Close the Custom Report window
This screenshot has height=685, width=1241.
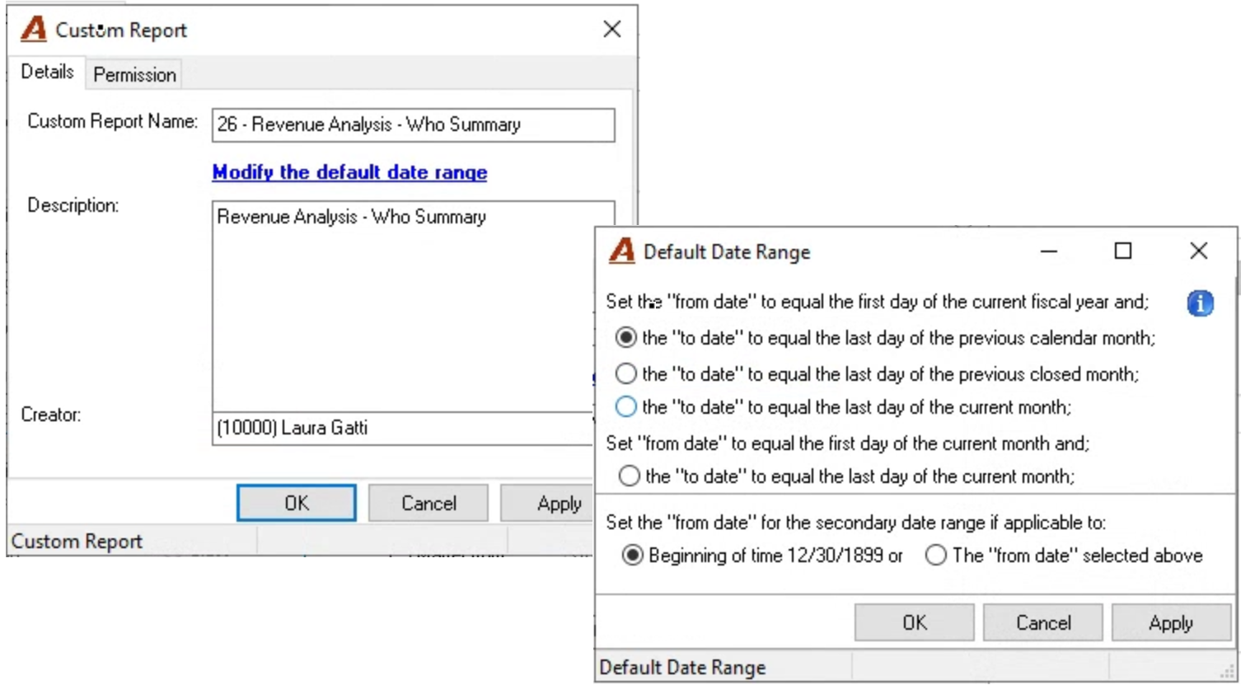pos(612,30)
